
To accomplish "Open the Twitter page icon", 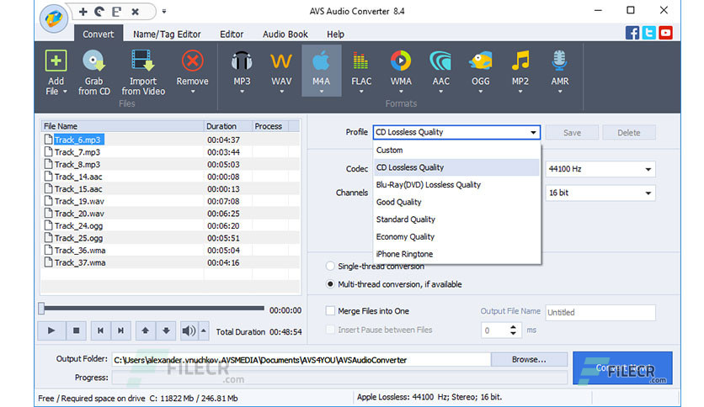I will (648, 33).
